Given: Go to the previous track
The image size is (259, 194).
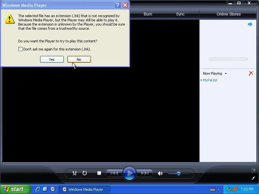Looking at the screenshot, I should (x=114, y=173).
